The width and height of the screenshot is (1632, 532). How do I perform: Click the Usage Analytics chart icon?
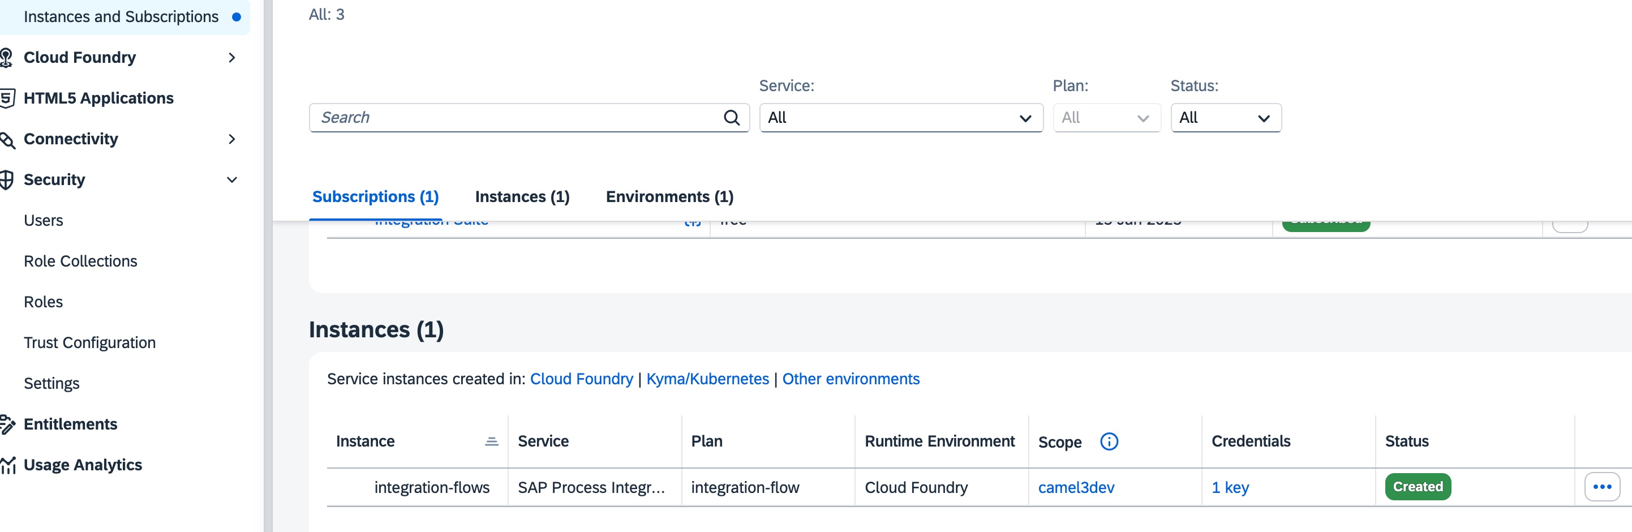coord(8,465)
